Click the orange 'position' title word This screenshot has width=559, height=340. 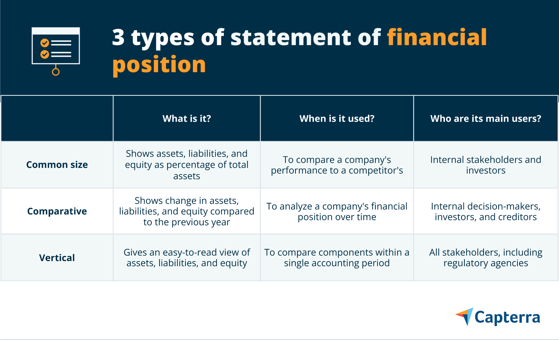point(159,65)
